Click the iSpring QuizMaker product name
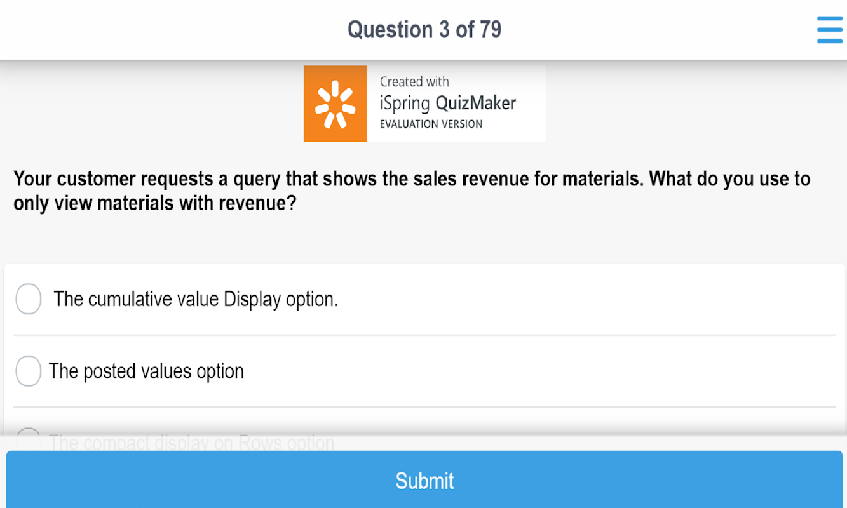The height and width of the screenshot is (508, 847). [x=447, y=103]
